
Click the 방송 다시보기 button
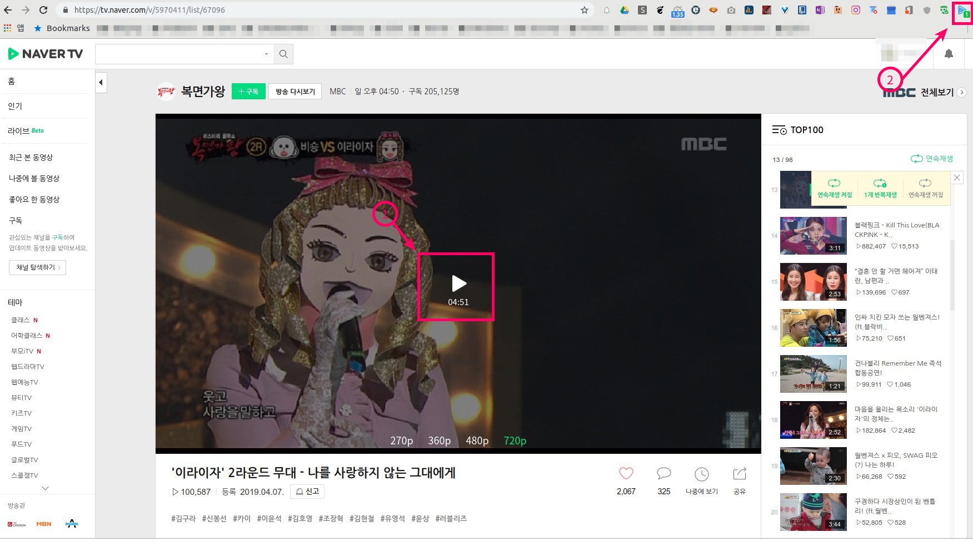pos(295,92)
